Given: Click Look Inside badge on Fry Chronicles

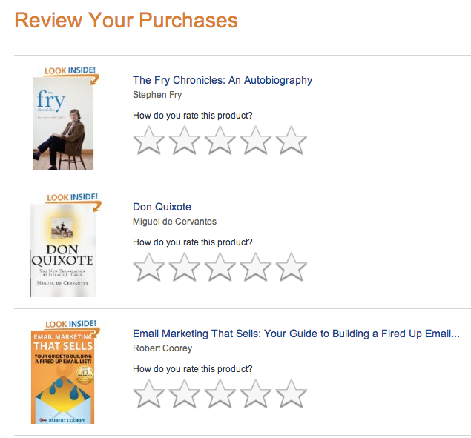Looking at the screenshot, I should tap(70, 71).
